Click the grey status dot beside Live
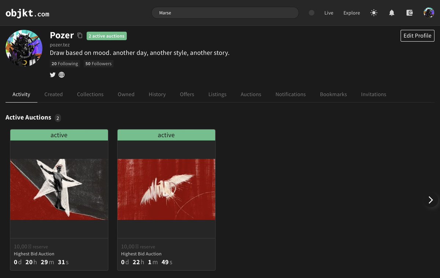The width and height of the screenshot is (440, 278). coord(312,13)
